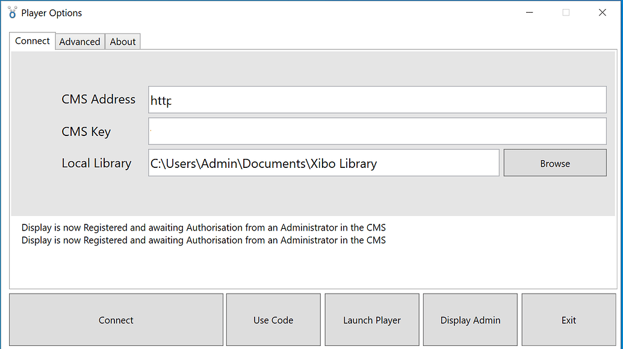Select the second registration status message
The width and height of the screenshot is (623, 349).
[x=203, y=240]
